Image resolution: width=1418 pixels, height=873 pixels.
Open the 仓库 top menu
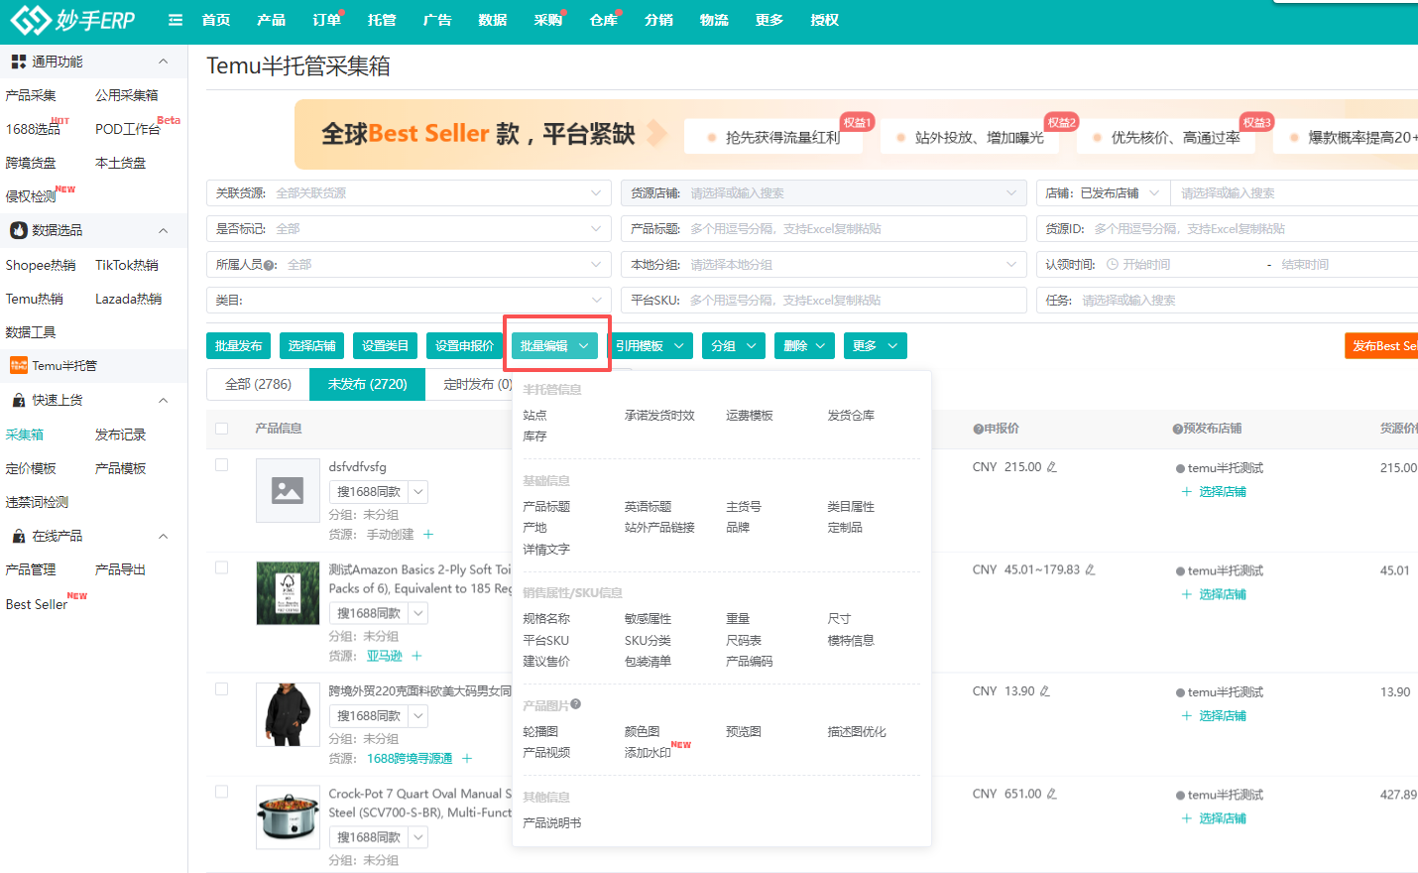(603, 20)
